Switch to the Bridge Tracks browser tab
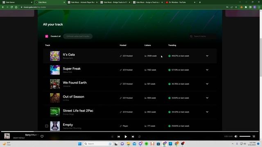Viewport: 262px width, 147px height. click(115, 2)
